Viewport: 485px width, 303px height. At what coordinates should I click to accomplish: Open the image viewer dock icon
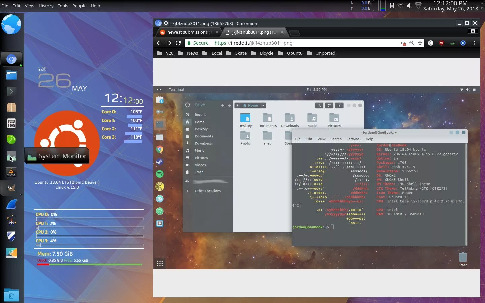[x=11, y=253]
